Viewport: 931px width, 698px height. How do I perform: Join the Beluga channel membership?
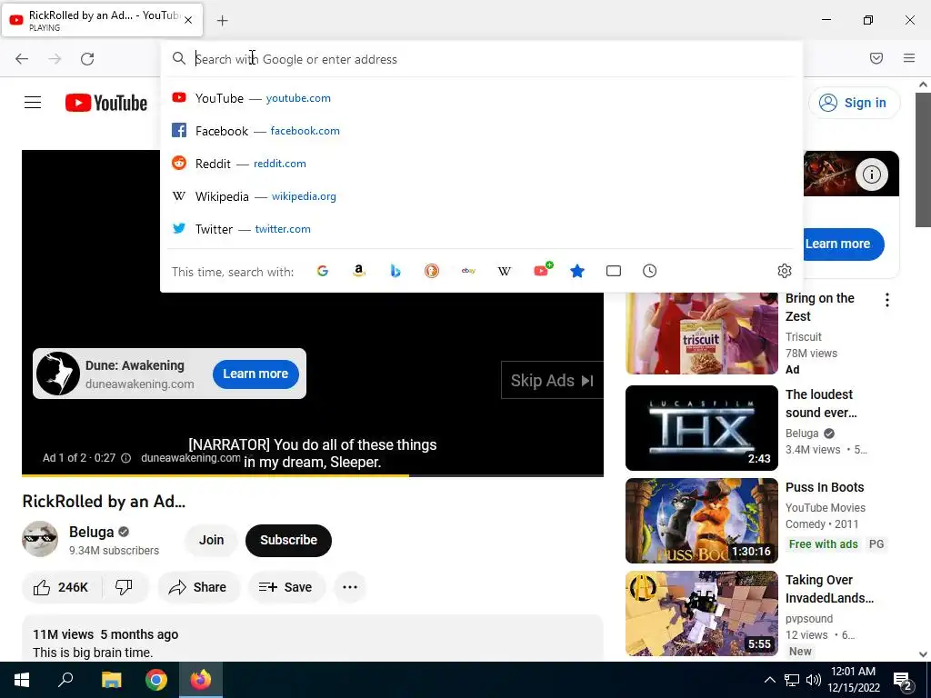[211, 540]
